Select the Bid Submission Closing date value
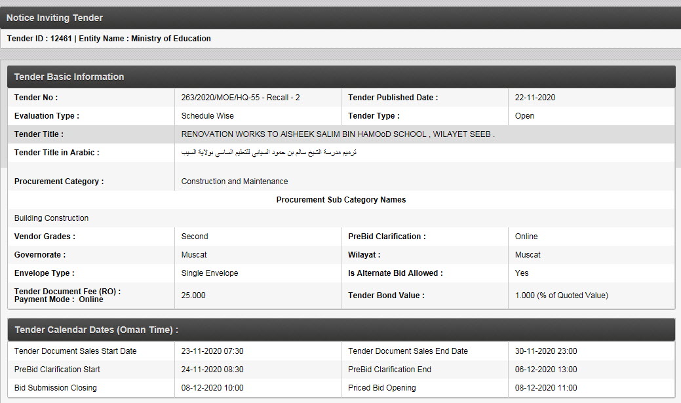 212,388
